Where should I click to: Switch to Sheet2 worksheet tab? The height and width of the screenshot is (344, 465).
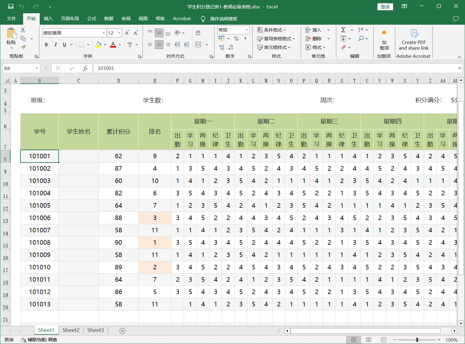71,330
